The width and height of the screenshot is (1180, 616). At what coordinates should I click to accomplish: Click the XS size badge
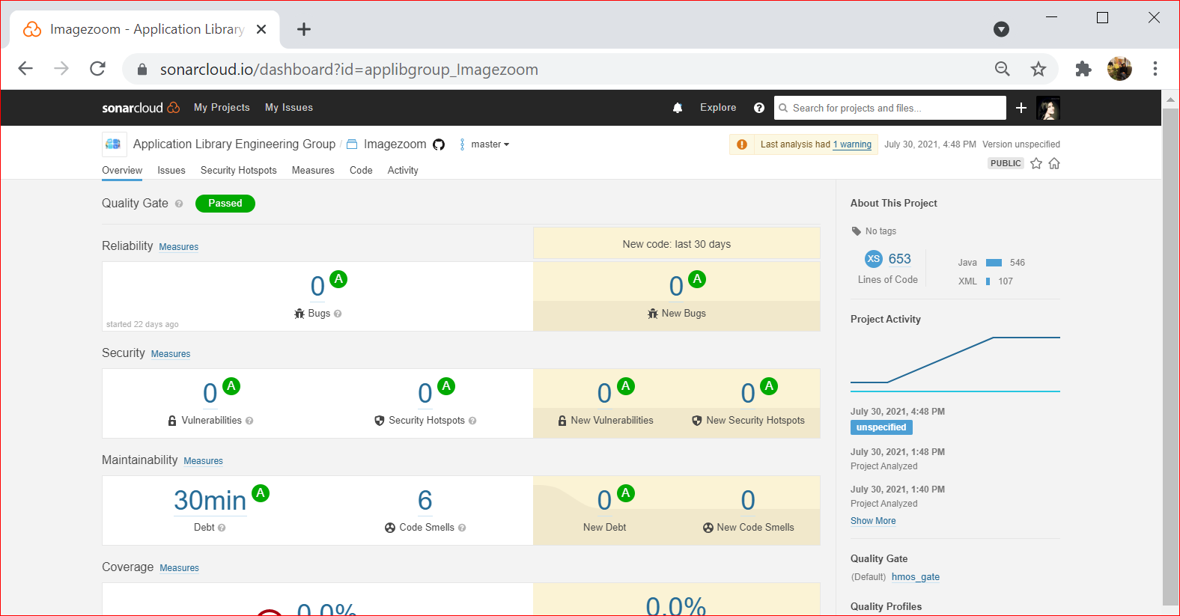click(874, 259)
